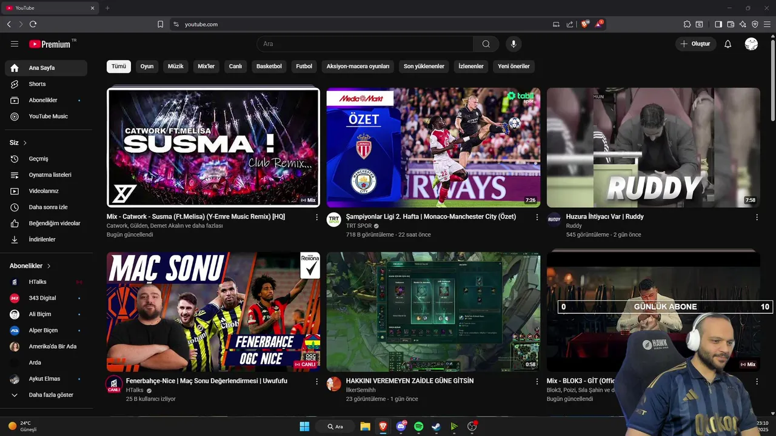This screenshot has width=776, height=436.
Task: Open Oynatma listeleri playlists
Action: coord(46,175)
